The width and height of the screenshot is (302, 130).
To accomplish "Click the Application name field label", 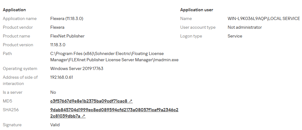I will pos(20,19).
